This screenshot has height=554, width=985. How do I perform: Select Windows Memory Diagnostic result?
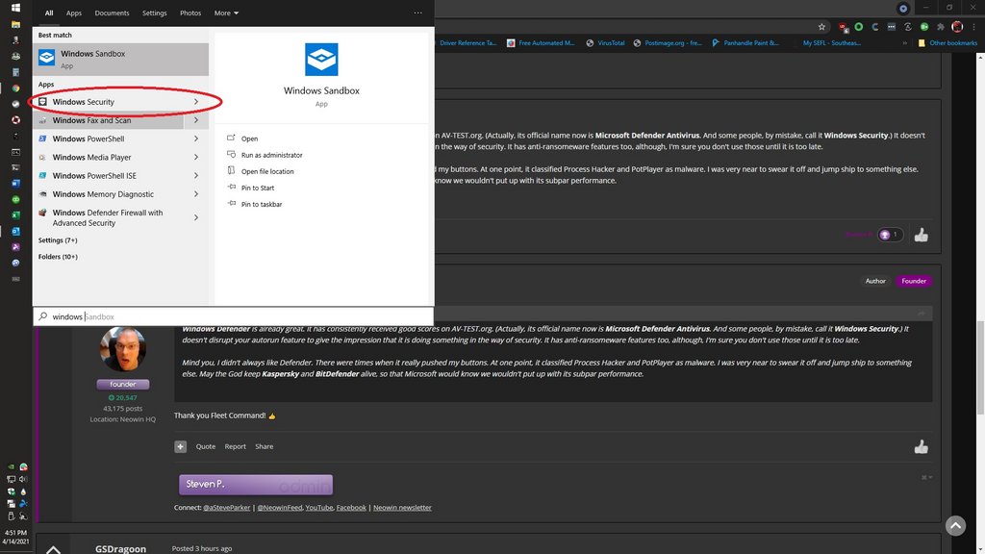click(110, 194)
